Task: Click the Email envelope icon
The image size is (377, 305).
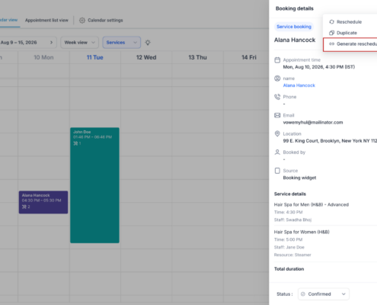Action: click(x=277, y=115)
